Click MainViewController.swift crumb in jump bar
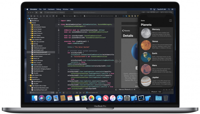Image resolution: width=200 pixels, height=114 pixels. (x=91, y=16)
